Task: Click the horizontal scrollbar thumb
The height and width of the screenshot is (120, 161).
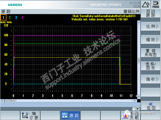Action: point(10,101)
